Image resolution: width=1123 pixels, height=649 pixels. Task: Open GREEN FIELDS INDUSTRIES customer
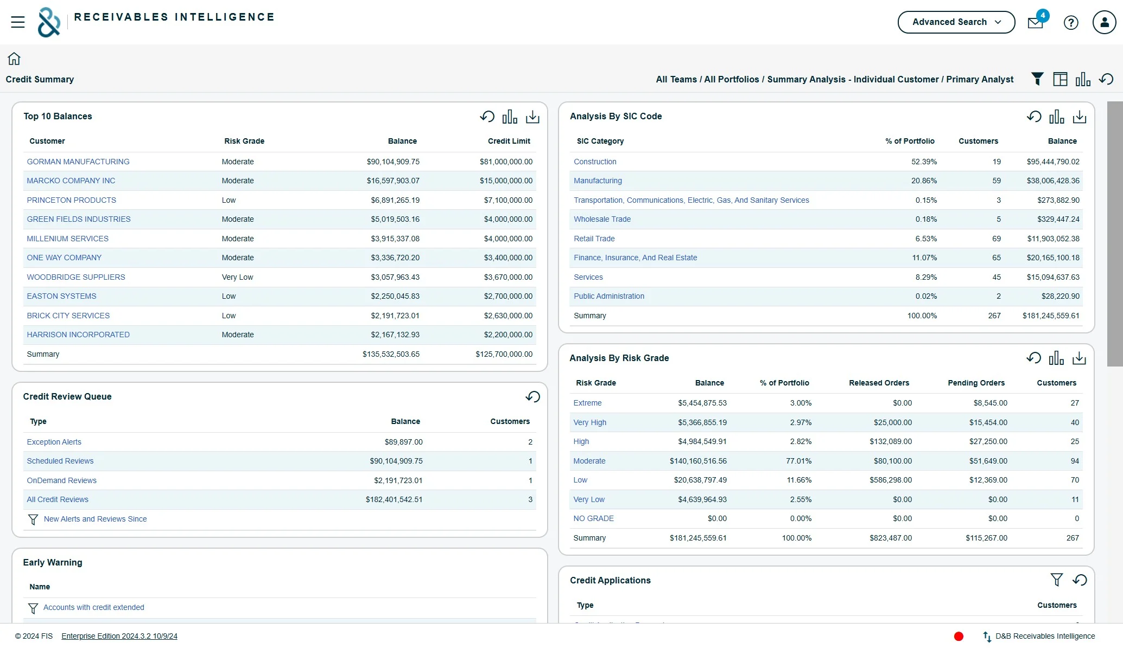79,219
